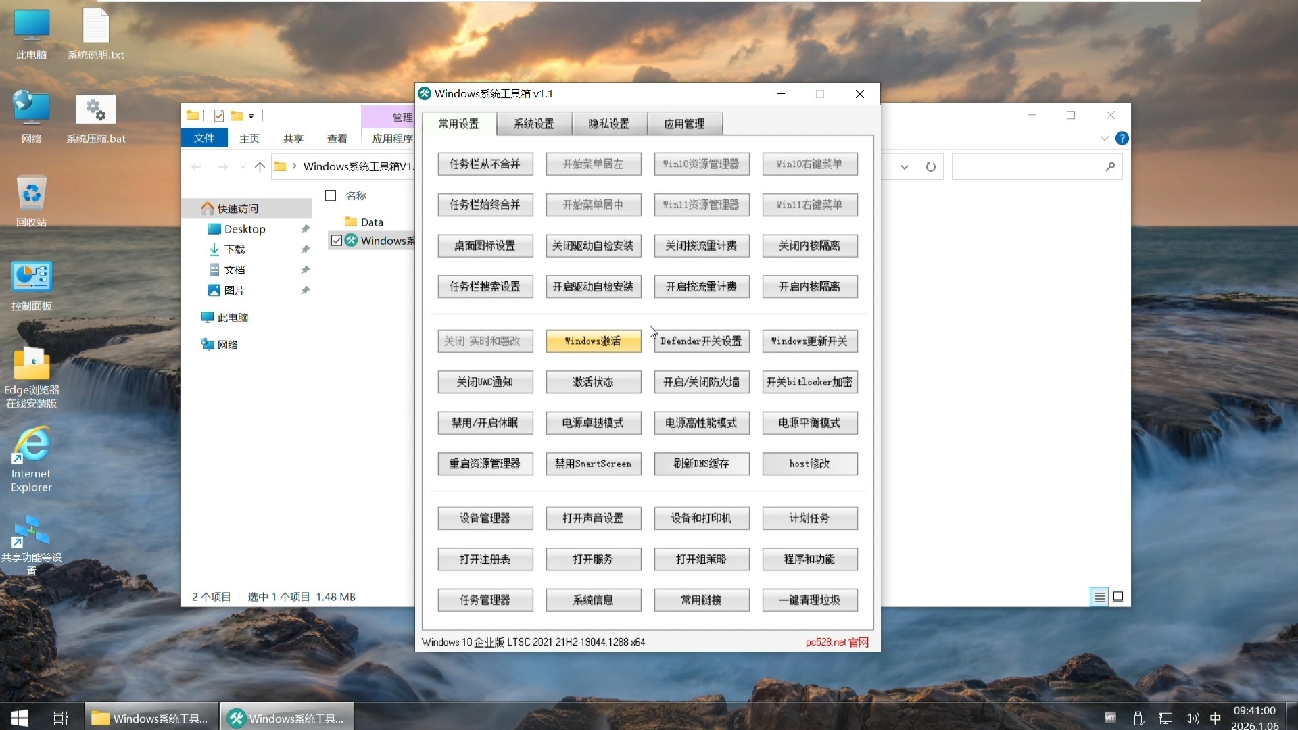This screenshot has width=1298, height=730.
Task: Open the 共享功能等设置 desktop shortcut
Action: coord(32,545)
